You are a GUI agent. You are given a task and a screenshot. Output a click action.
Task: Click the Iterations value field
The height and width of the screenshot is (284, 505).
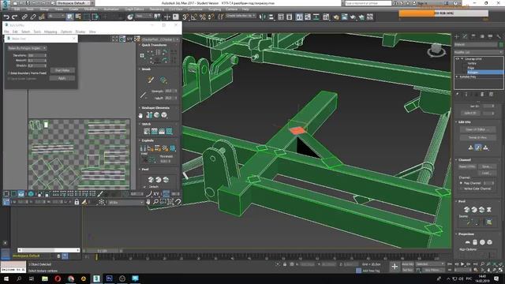(37, 55)
